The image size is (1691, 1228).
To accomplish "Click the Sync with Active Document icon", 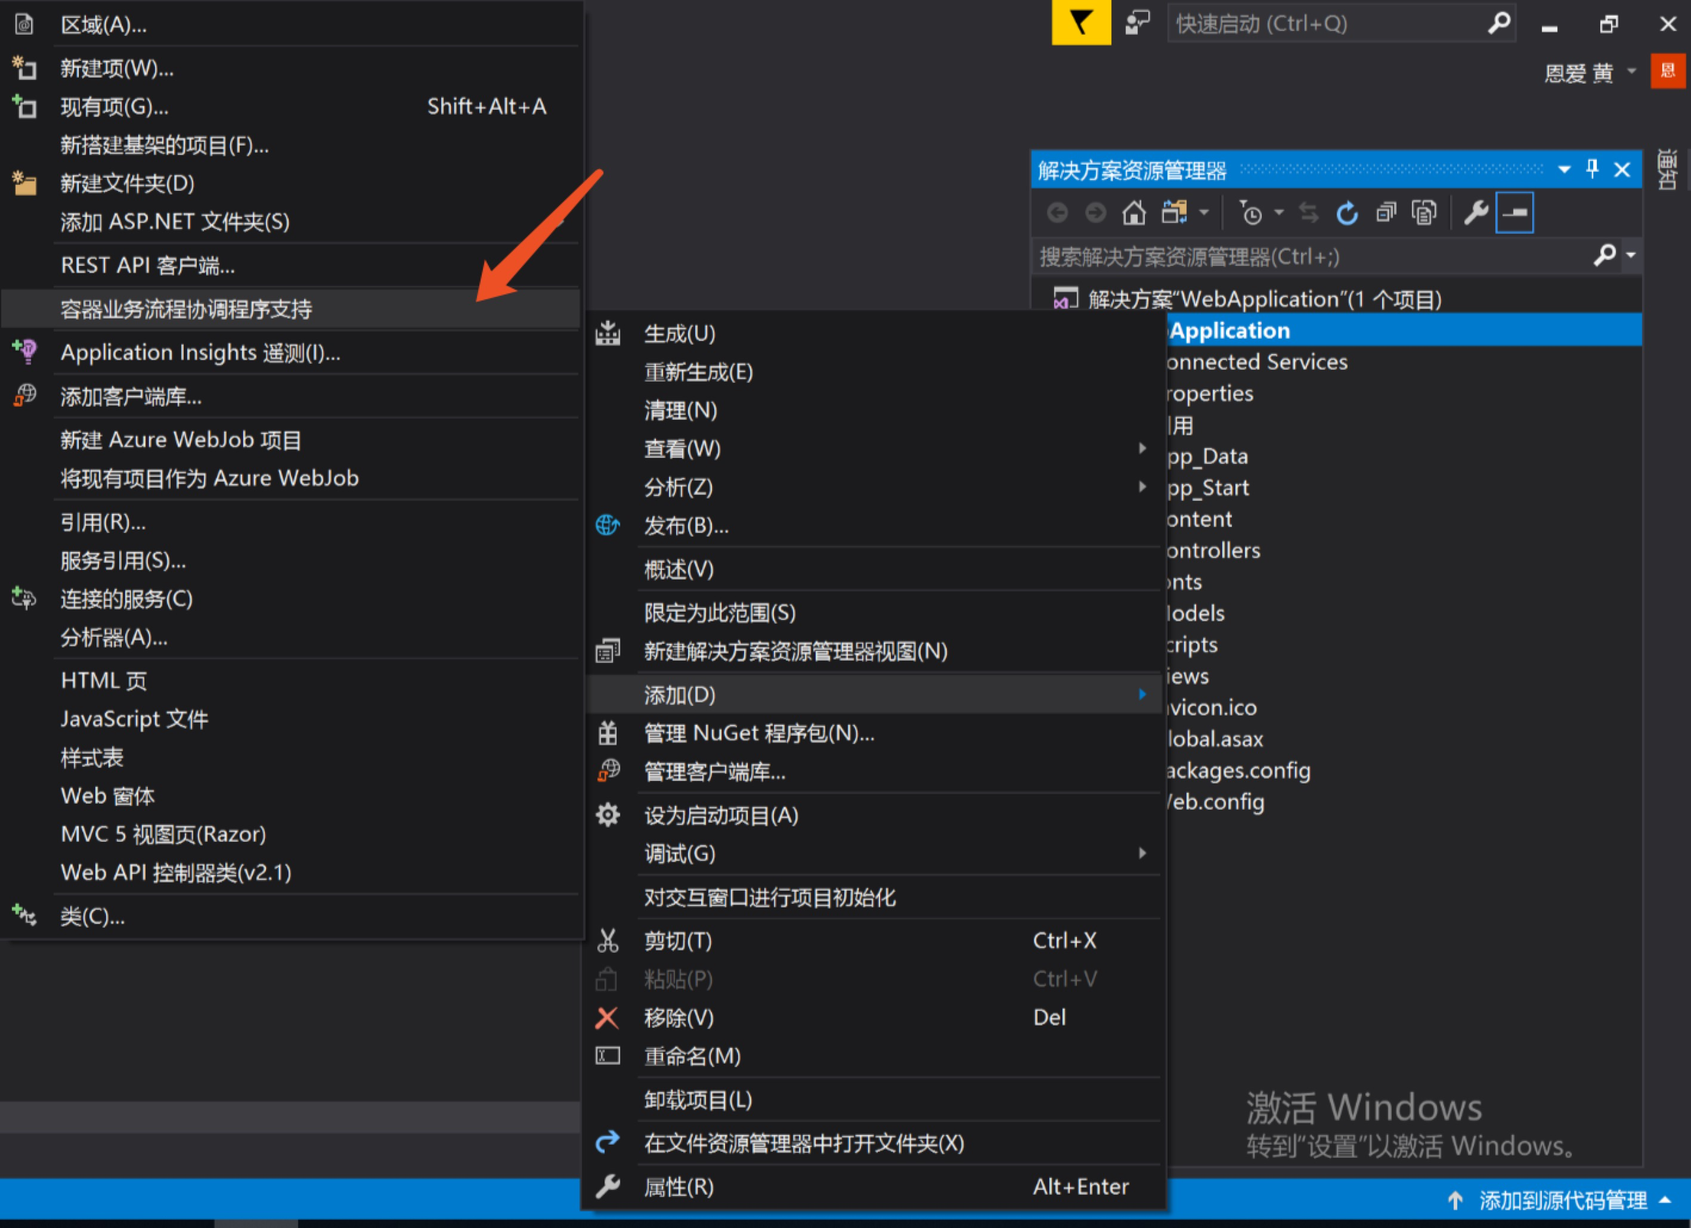I will [x=1309, y=213].
